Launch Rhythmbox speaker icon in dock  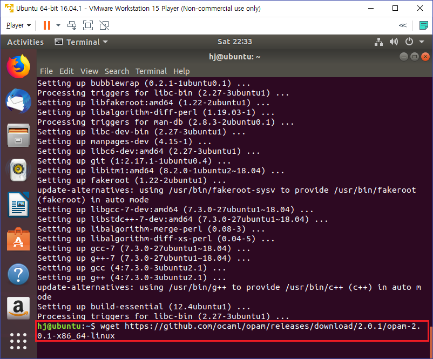click(x=18, y=170)
